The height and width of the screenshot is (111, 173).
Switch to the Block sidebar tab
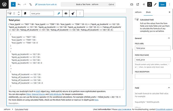click(x=148, y=12)
